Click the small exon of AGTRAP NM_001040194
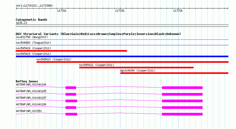 pyautogui.click(x=71, y=88)
